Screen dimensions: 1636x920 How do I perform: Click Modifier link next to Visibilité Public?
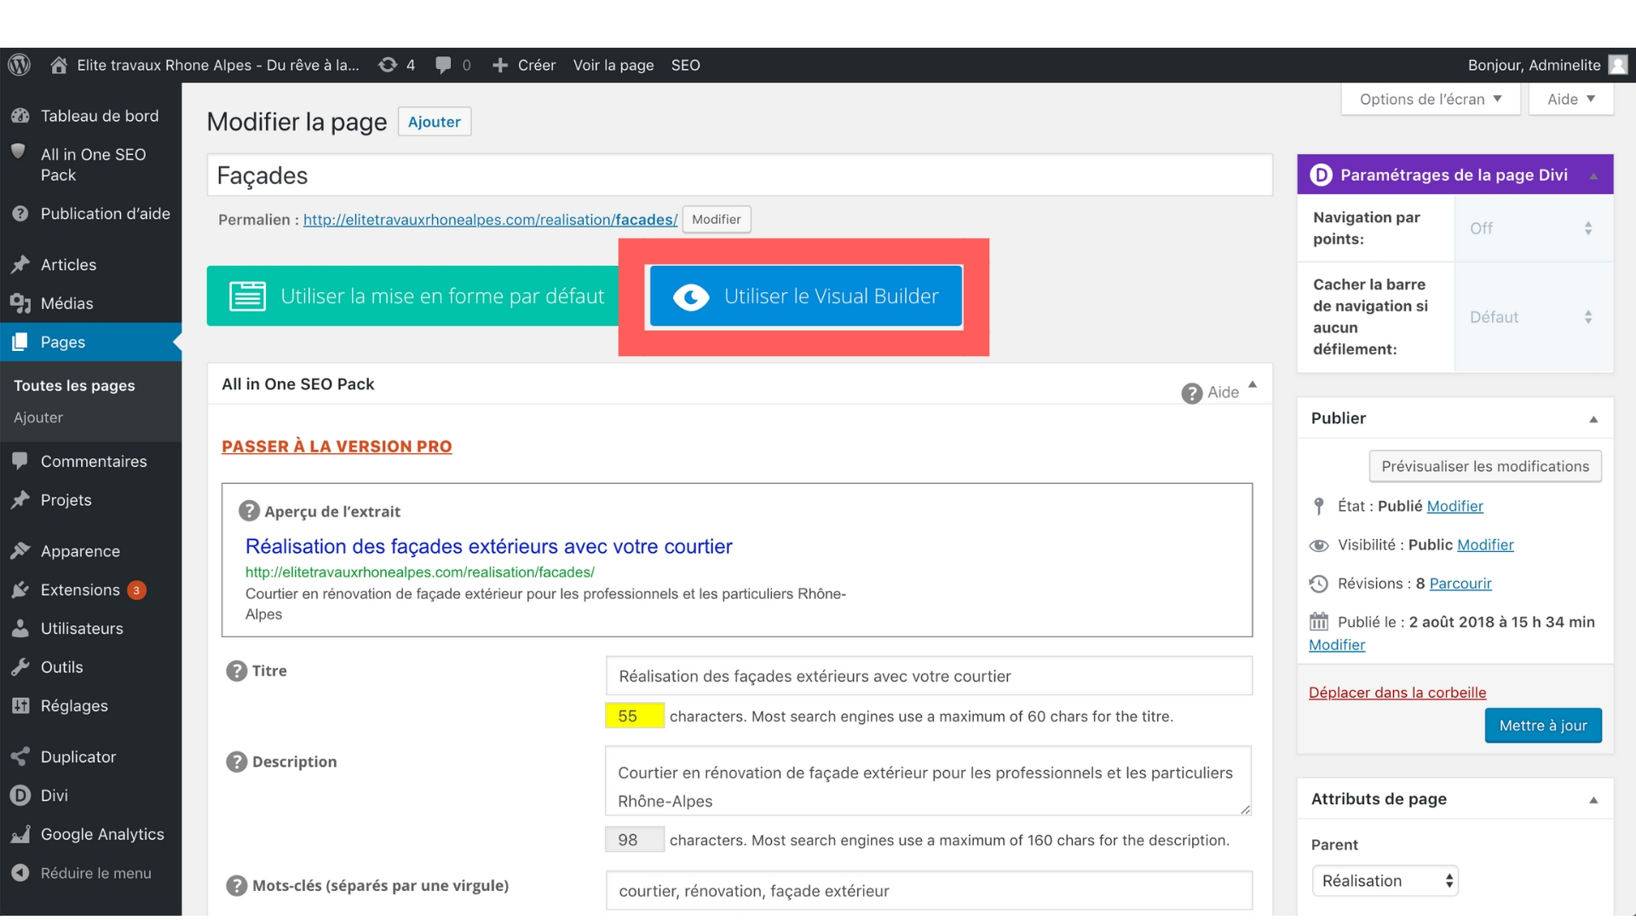(x=1485, y=544)
